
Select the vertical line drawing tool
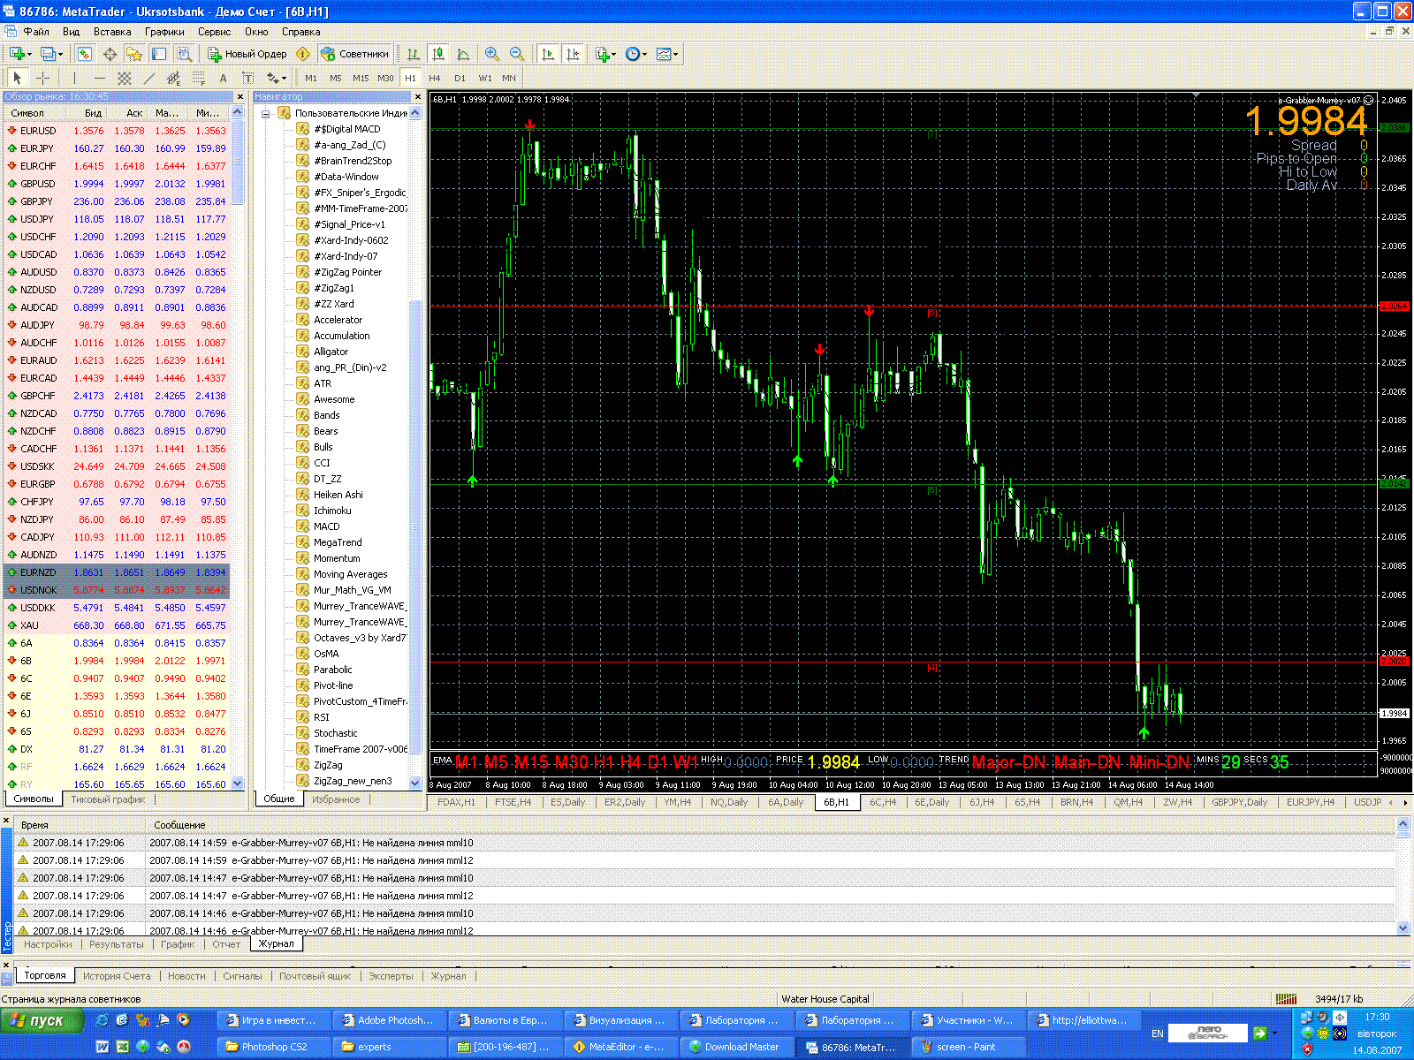(x=74, y=78)
